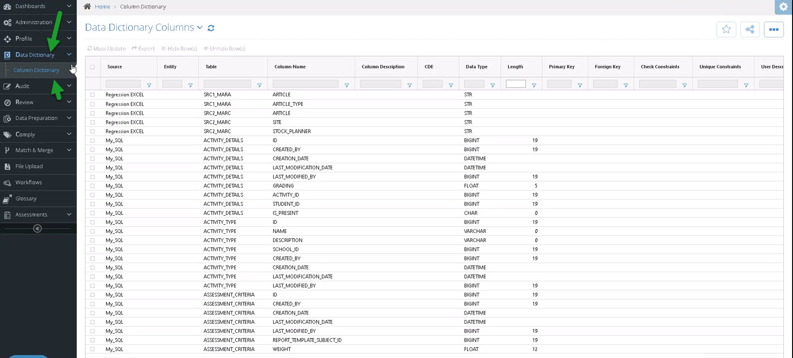Click the Dashboards sidebar icon
This screenshot has width=793, height=358.
click(7, 6)
